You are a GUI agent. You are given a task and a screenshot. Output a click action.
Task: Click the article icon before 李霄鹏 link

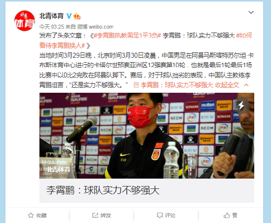pos(136,85)
